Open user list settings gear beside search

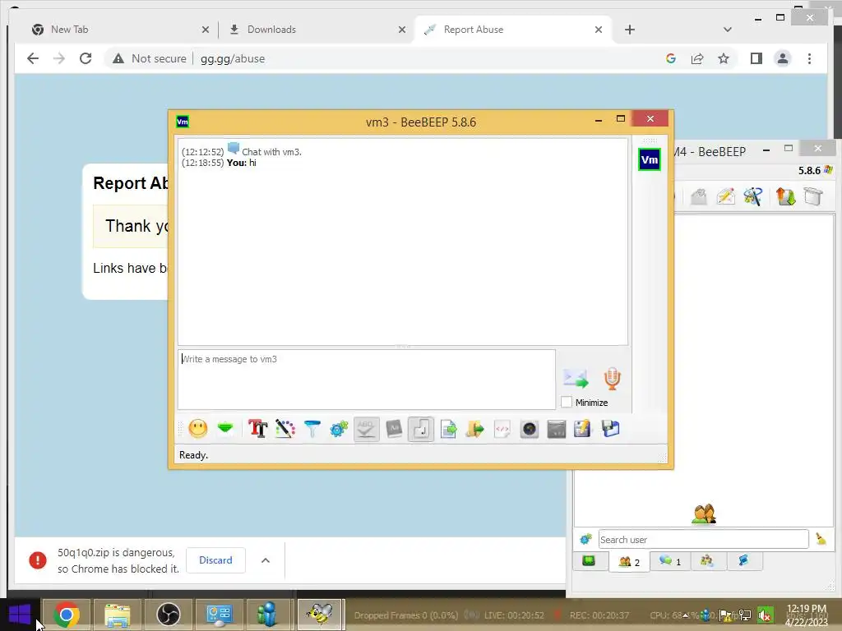585,539
